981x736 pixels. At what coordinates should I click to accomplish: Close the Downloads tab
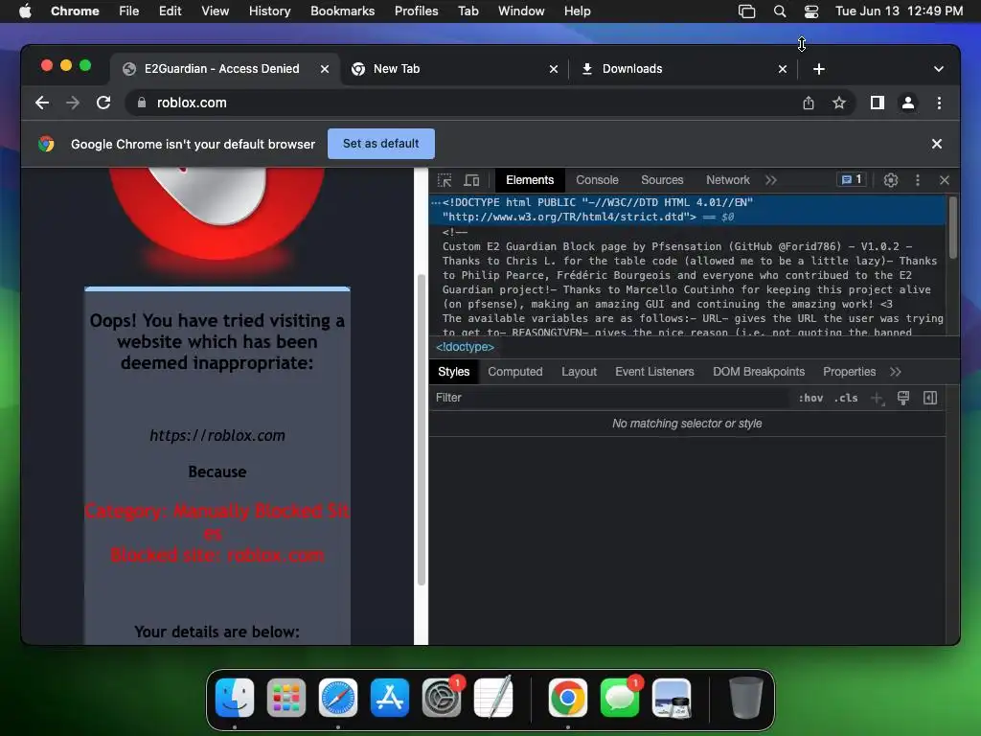pos(783,69)
